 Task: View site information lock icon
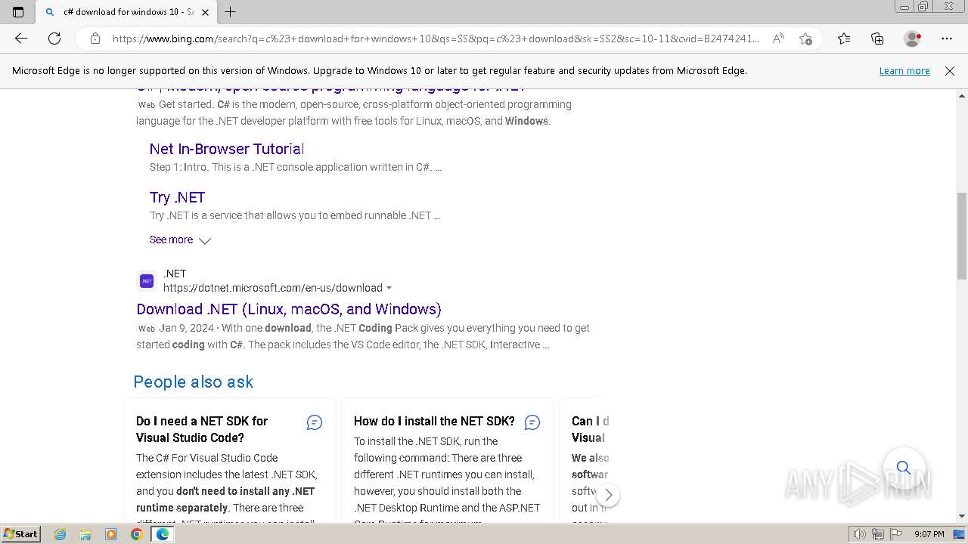pyautogui.click(x=95, y=39)
